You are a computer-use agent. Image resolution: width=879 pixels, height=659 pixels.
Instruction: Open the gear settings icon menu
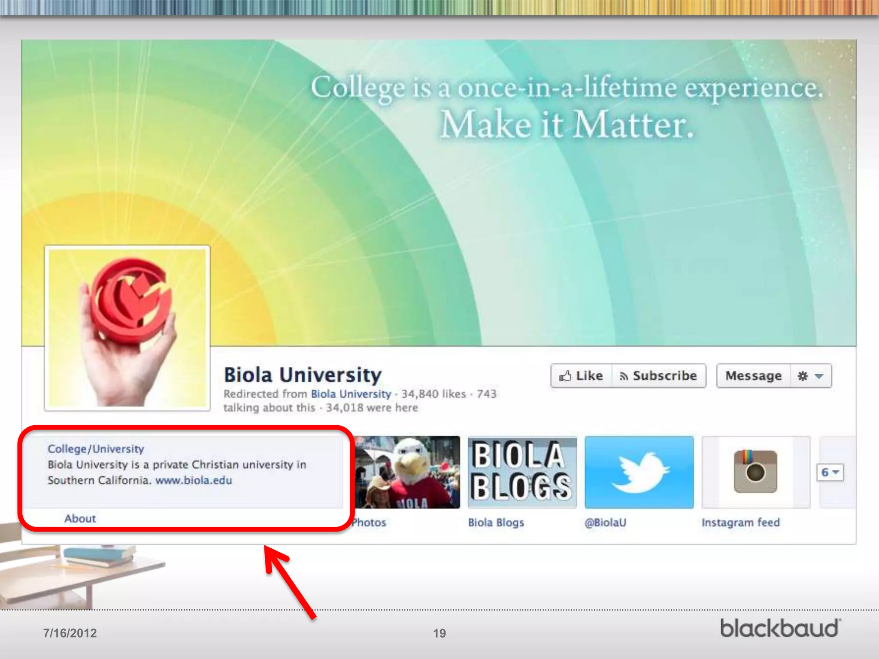tap(803, 376)
